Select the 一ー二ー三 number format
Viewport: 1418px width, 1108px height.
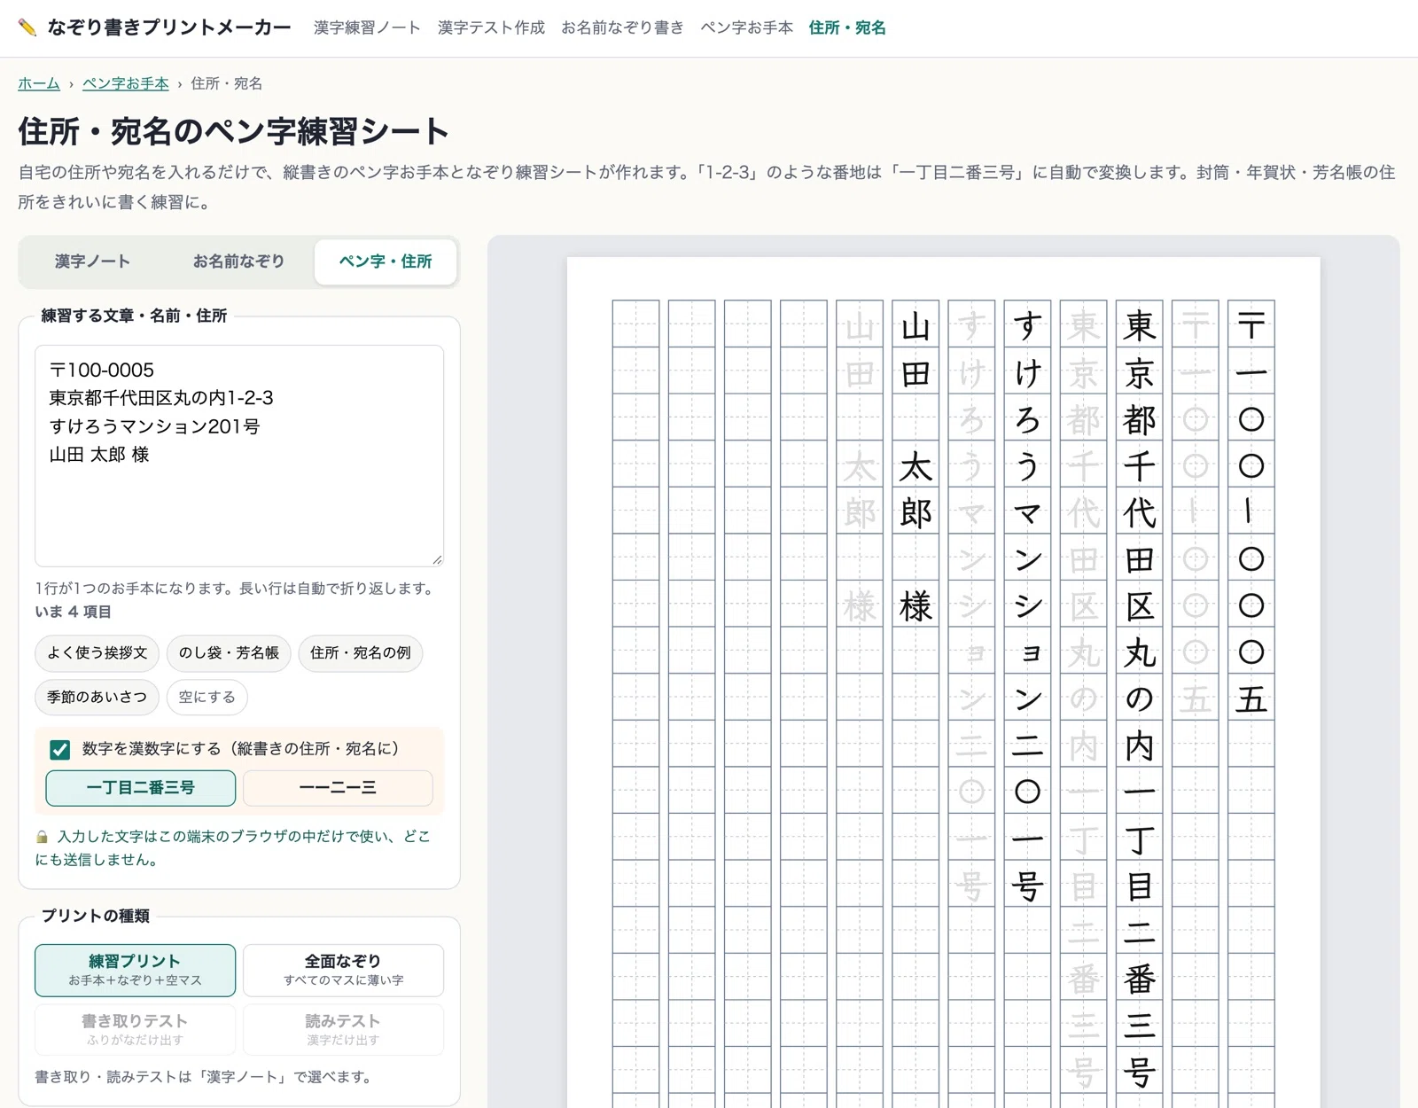coord(338,788)
